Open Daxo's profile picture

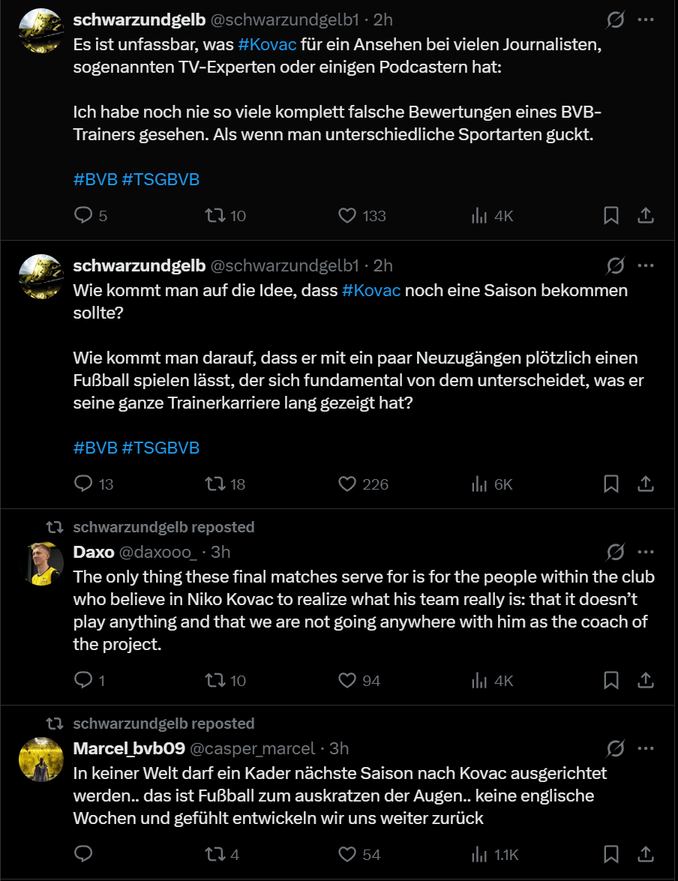[x=40, y=563]
